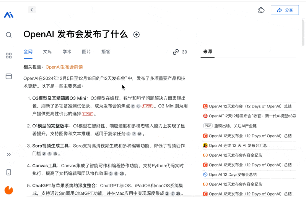Select the 全网 tab

[28, 52]
